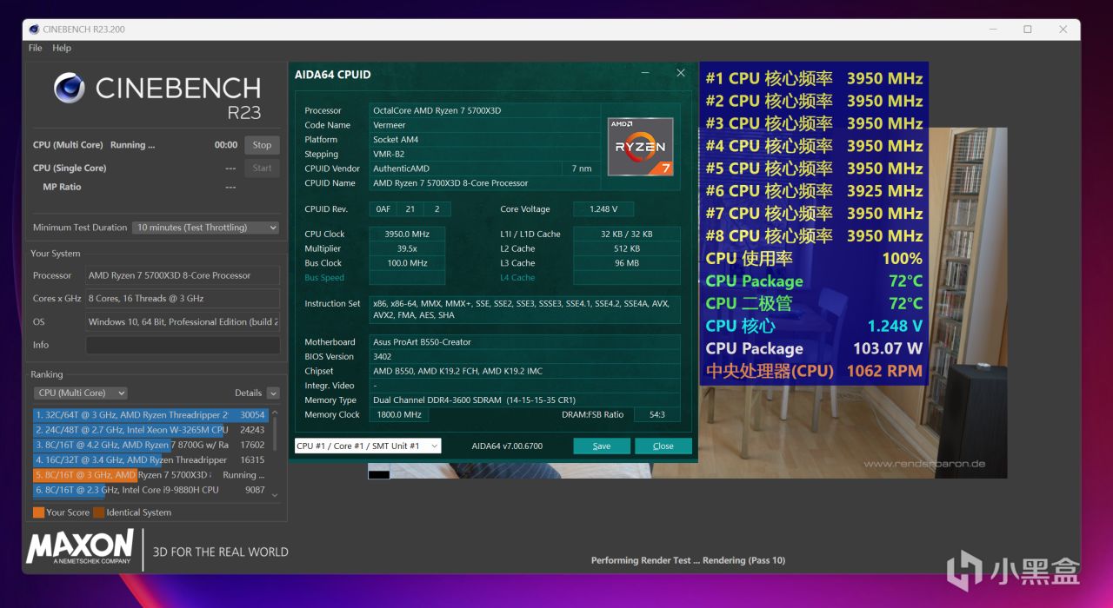
Task: Click the L4 Cache label in AIDA64
Action: tap(518, 278)
